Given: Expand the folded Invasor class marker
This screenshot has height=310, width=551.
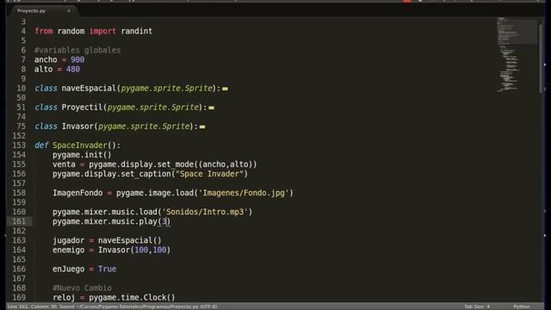Looking at the screenshot, I should (x=202, y=127).
